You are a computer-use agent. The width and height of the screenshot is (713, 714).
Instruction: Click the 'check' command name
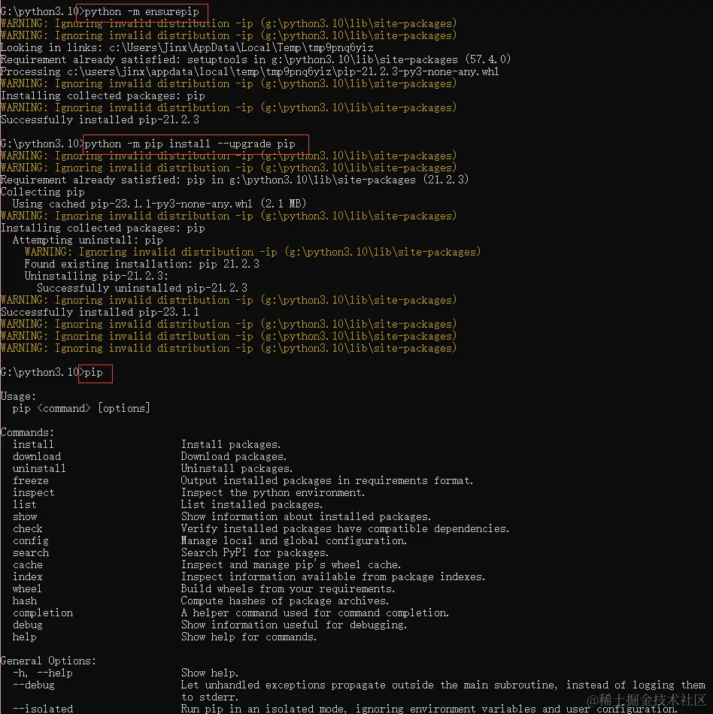27,528
